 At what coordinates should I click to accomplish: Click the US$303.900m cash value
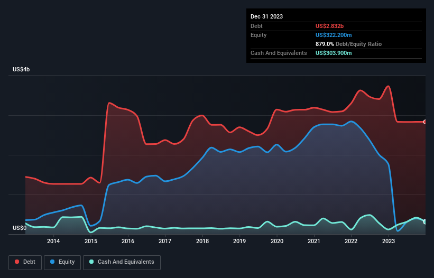pyautogui.click(x=334, y=53)
